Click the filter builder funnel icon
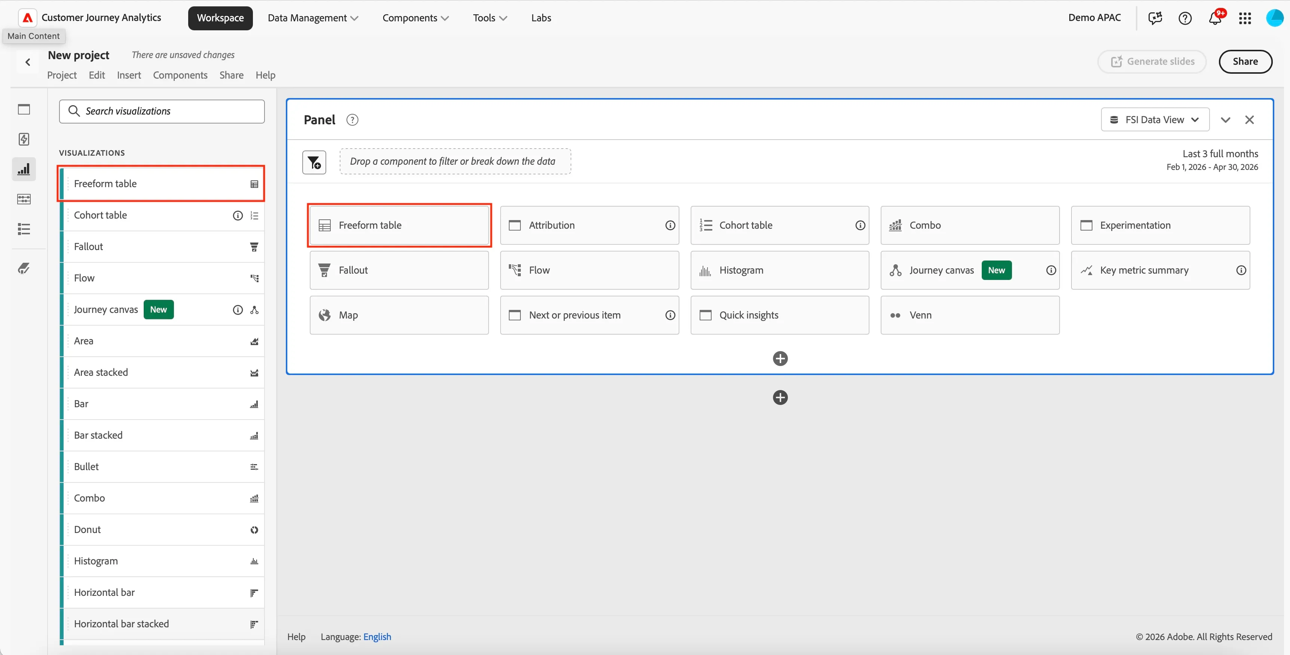This screenshot has width=1290, height=655. (314, 162)
